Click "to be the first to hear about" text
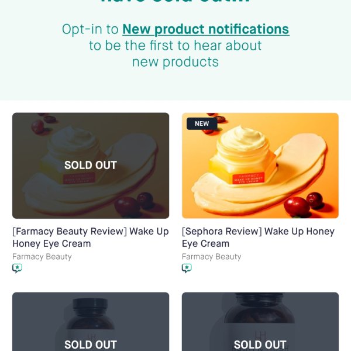 tap(175, 46)
